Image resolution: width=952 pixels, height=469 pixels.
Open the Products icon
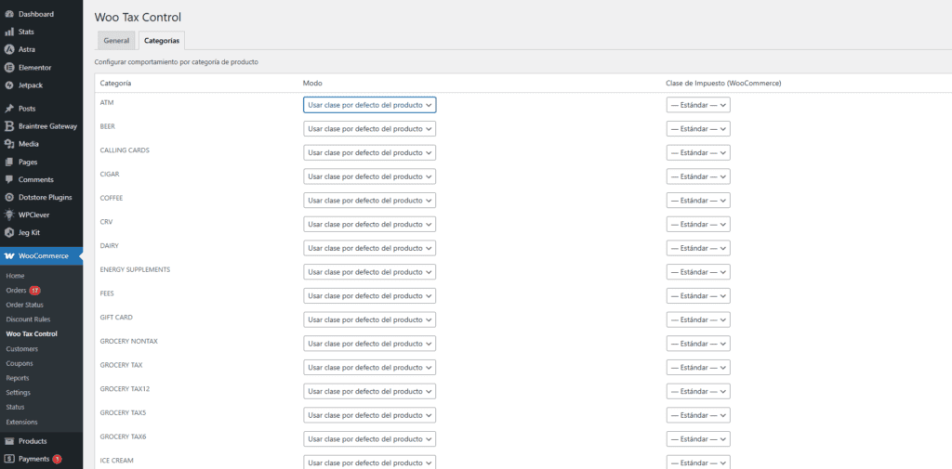tap(9, 441)
